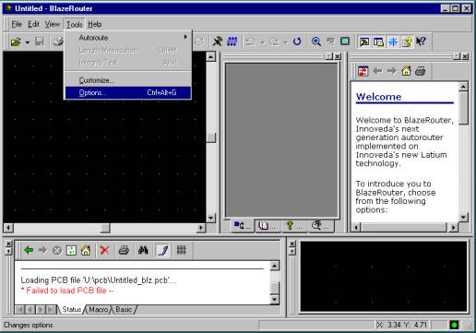Screen dimensions: 476x333
Task: Click the blue circular arrow redraw icon
Action: tap(297, 42)
